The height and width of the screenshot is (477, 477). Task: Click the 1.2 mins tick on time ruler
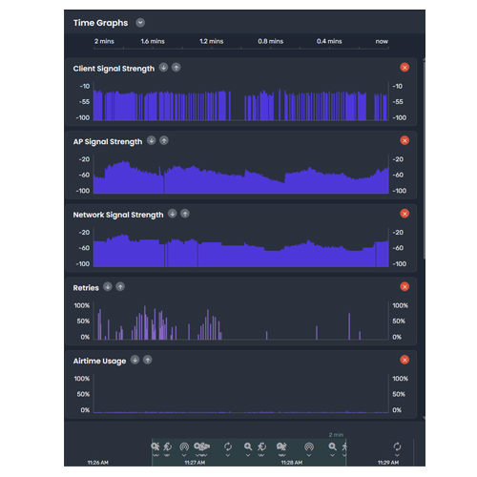[x=212, y=41]
